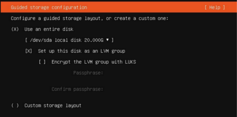Image resolution: width=237 pixels, height=117 pixels.
Task: Click the closing bracket of Help button
Action: pyautogui.click(x=223, y=7)
